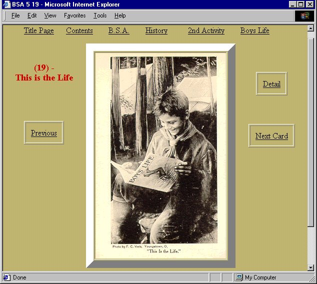
Task: Open the Edit menu
Action: coord(32,15)
